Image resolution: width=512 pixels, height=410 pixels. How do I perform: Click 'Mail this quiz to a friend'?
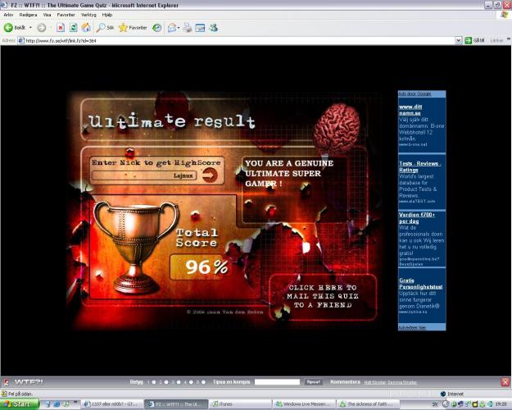tap(323, 297)
